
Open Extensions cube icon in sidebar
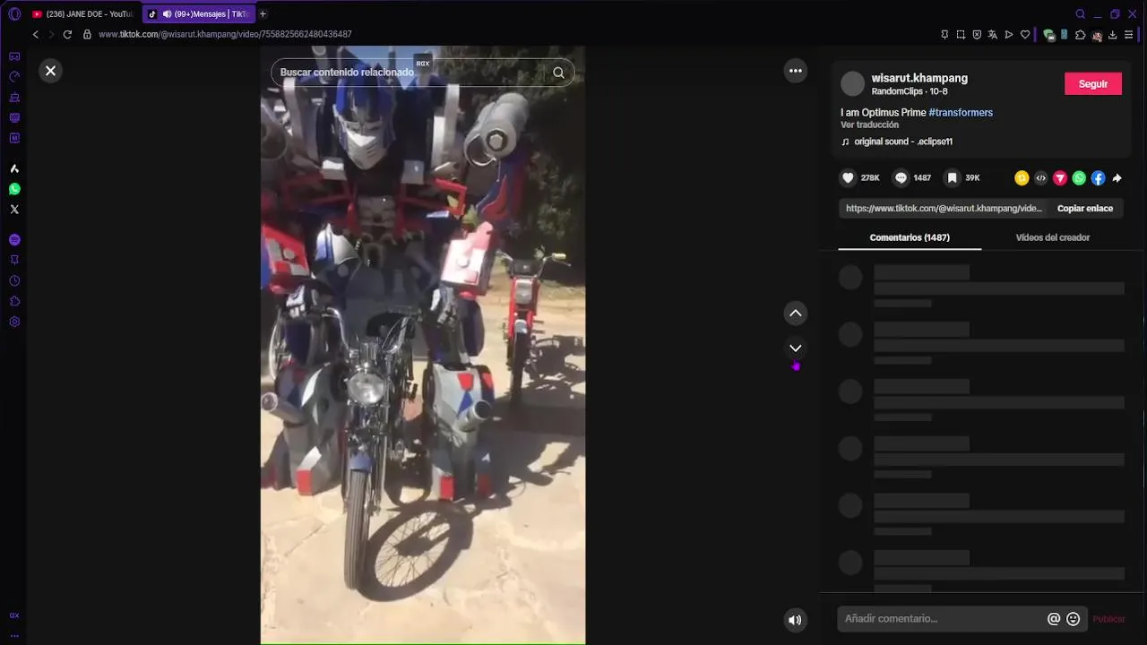coord(14,301)
